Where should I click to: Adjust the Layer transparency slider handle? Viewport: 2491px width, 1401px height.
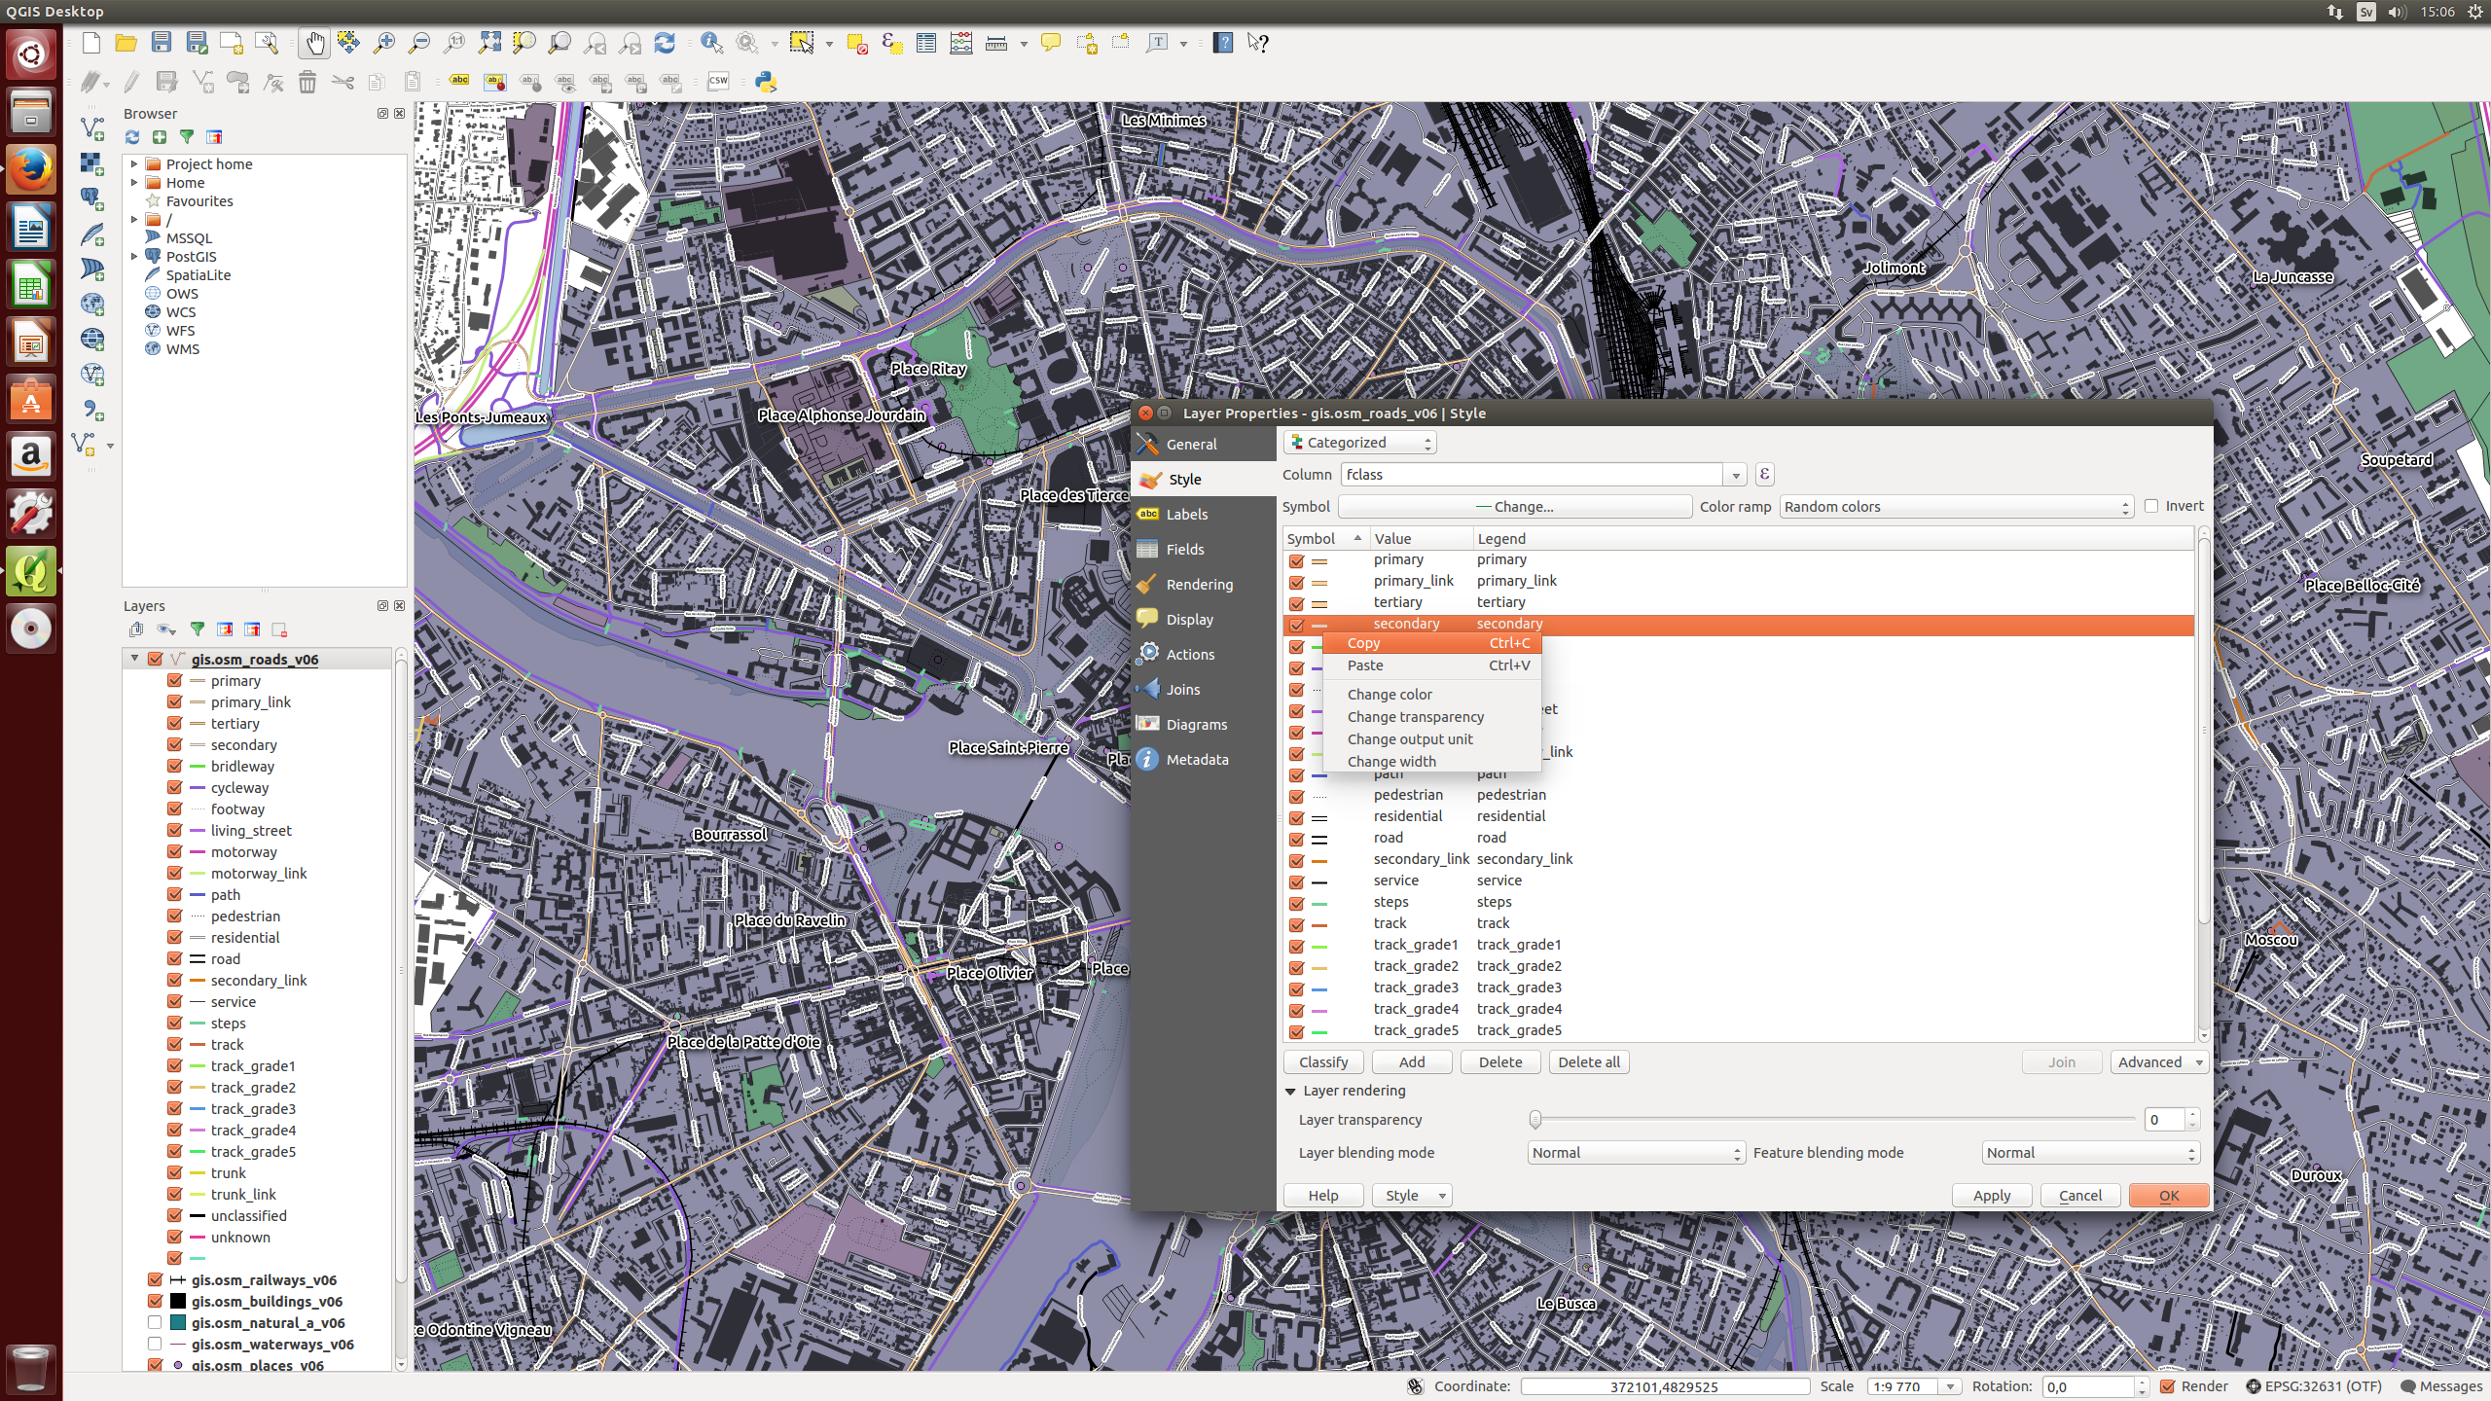pyautogui.click(x=1535, y=1120)
